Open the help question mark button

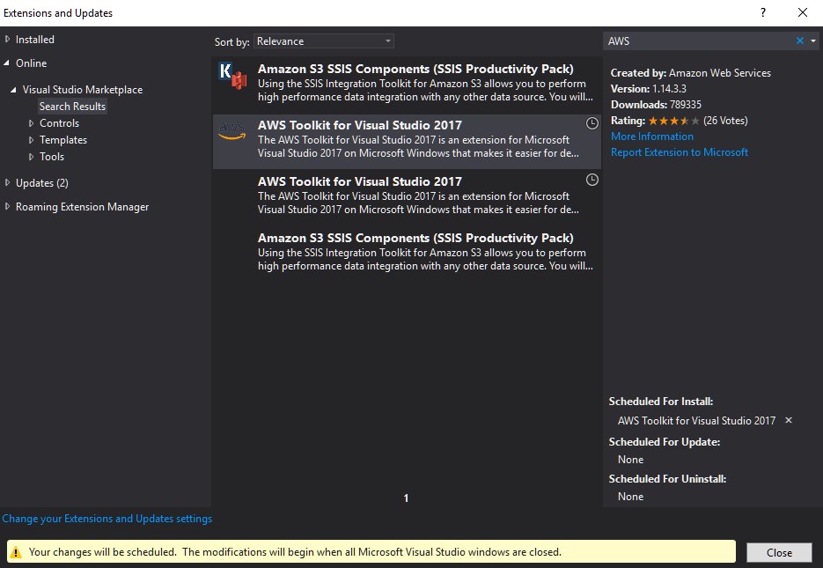coord(762,12)
